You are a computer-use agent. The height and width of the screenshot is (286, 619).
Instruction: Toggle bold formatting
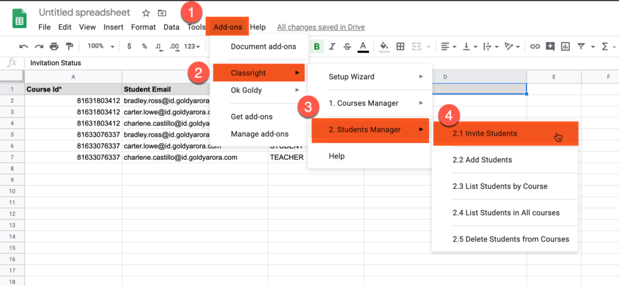(317, 47)
